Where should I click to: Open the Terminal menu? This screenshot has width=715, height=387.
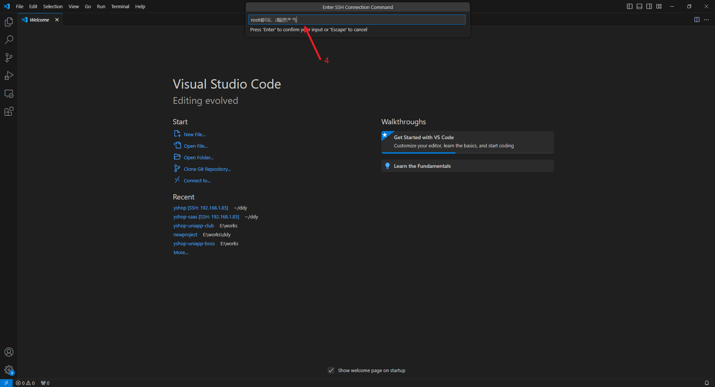[120, 6]
